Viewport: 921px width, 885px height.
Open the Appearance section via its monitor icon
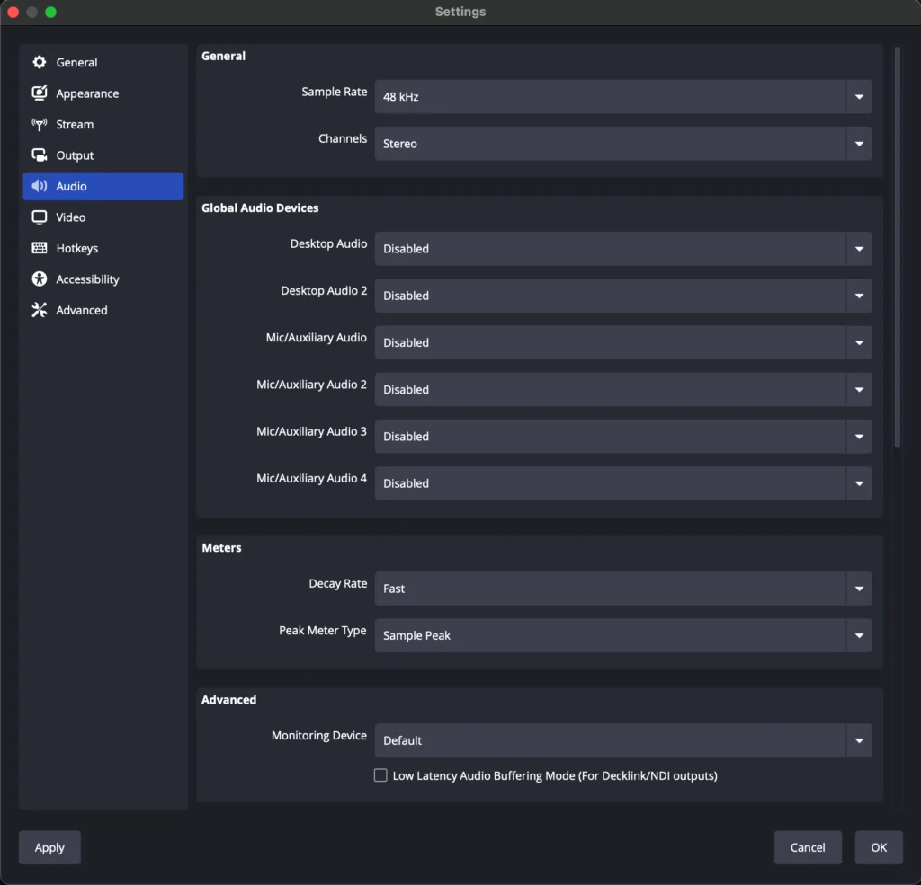coord(40,93)
